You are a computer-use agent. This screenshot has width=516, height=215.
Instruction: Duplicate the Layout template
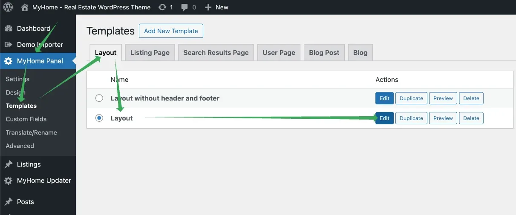(411, 118)
